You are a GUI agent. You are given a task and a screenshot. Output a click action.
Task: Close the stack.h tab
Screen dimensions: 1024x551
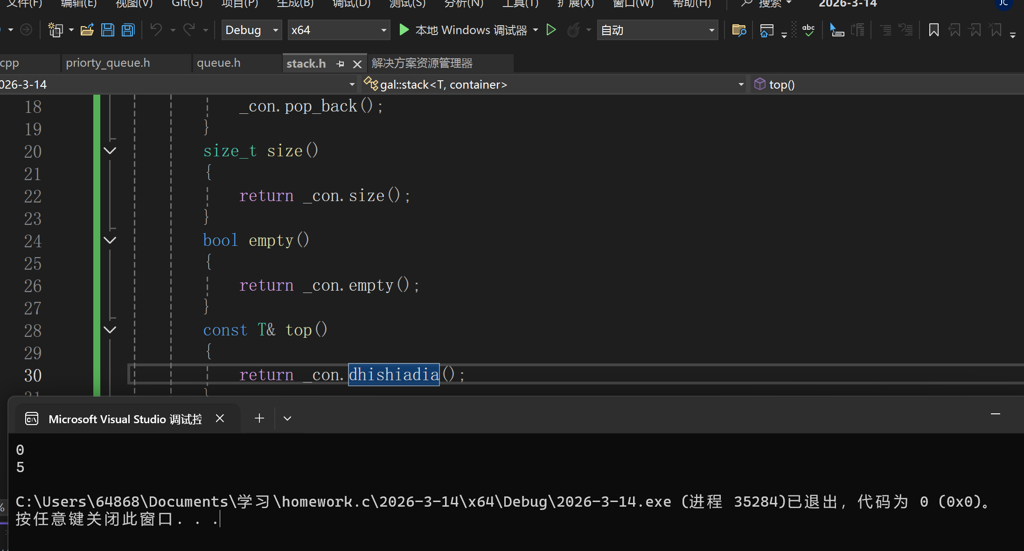click(357, 64)
